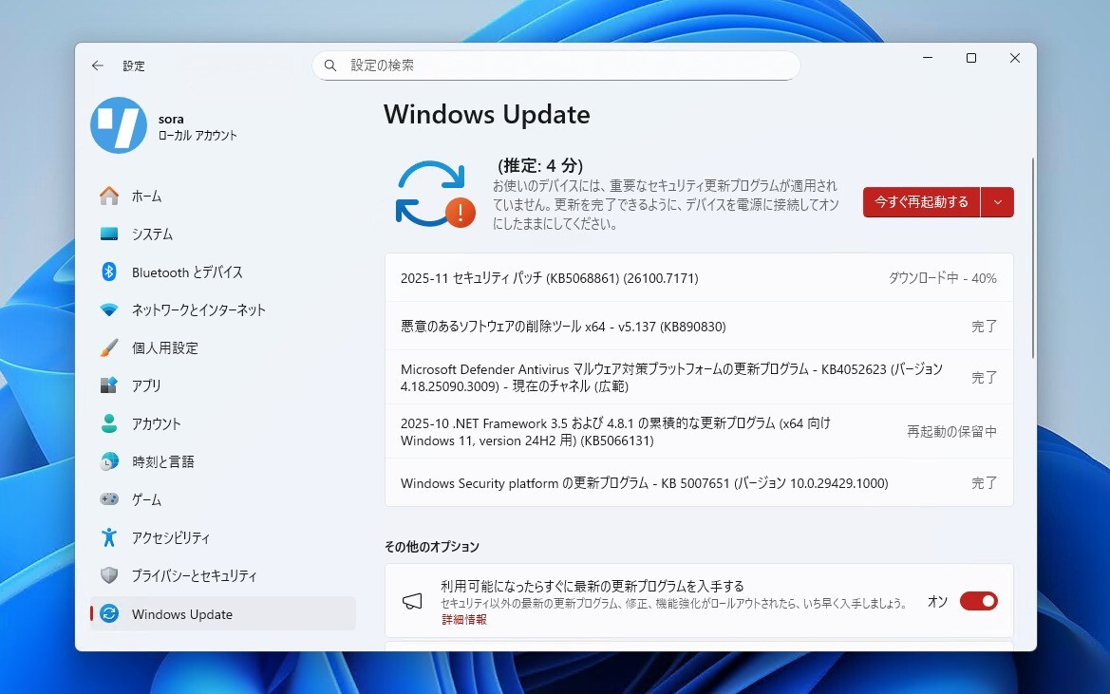The width and height of the screenshot is (1110, 694).
Task: Click the sora ローカル アカウント name
Action: 198,127
